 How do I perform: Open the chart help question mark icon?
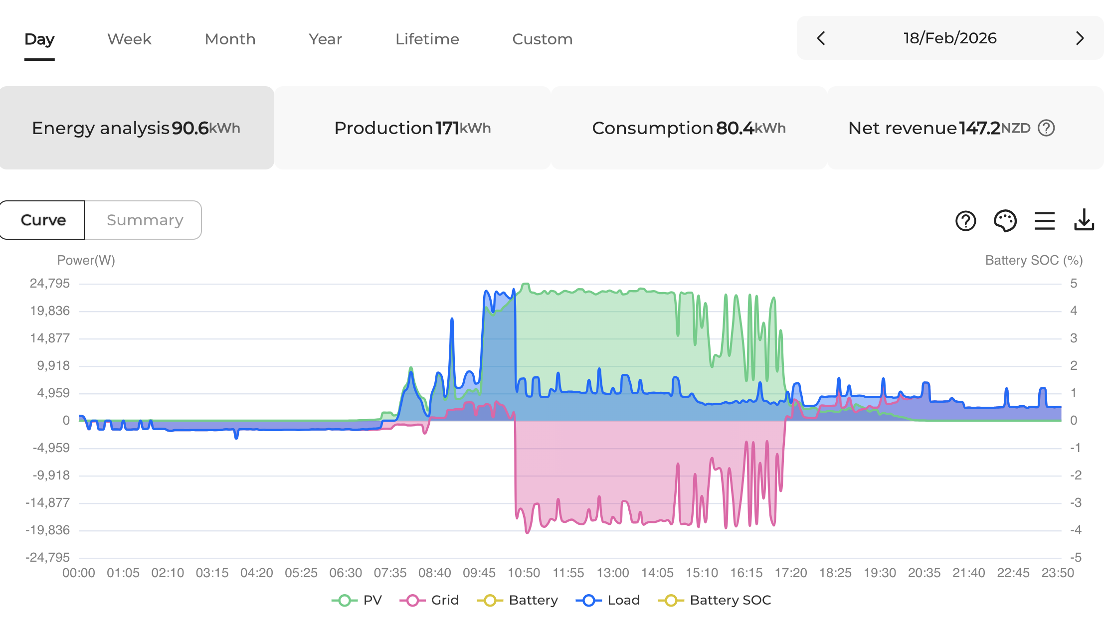coord(965,221)
